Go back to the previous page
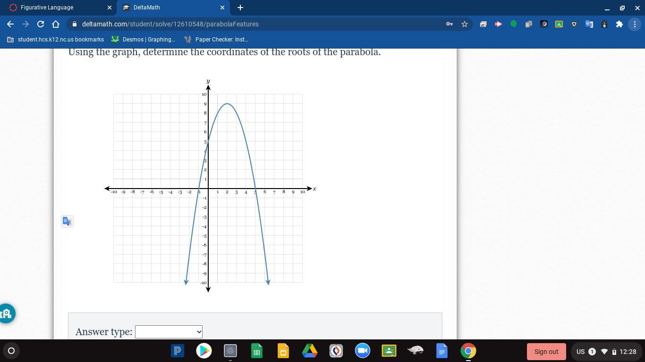The width and height of the screenshot is (645, 362). pyautogui.click(x=10, y=24)
